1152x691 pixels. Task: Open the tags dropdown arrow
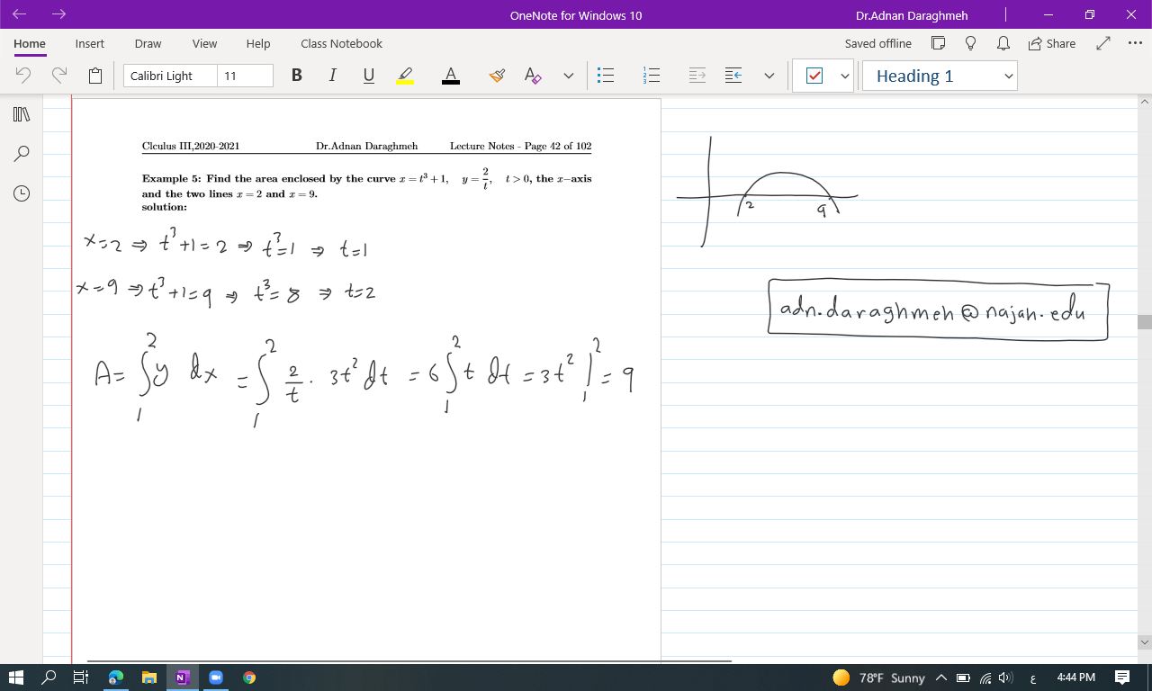pyautogui.click(x=844, y=76)
